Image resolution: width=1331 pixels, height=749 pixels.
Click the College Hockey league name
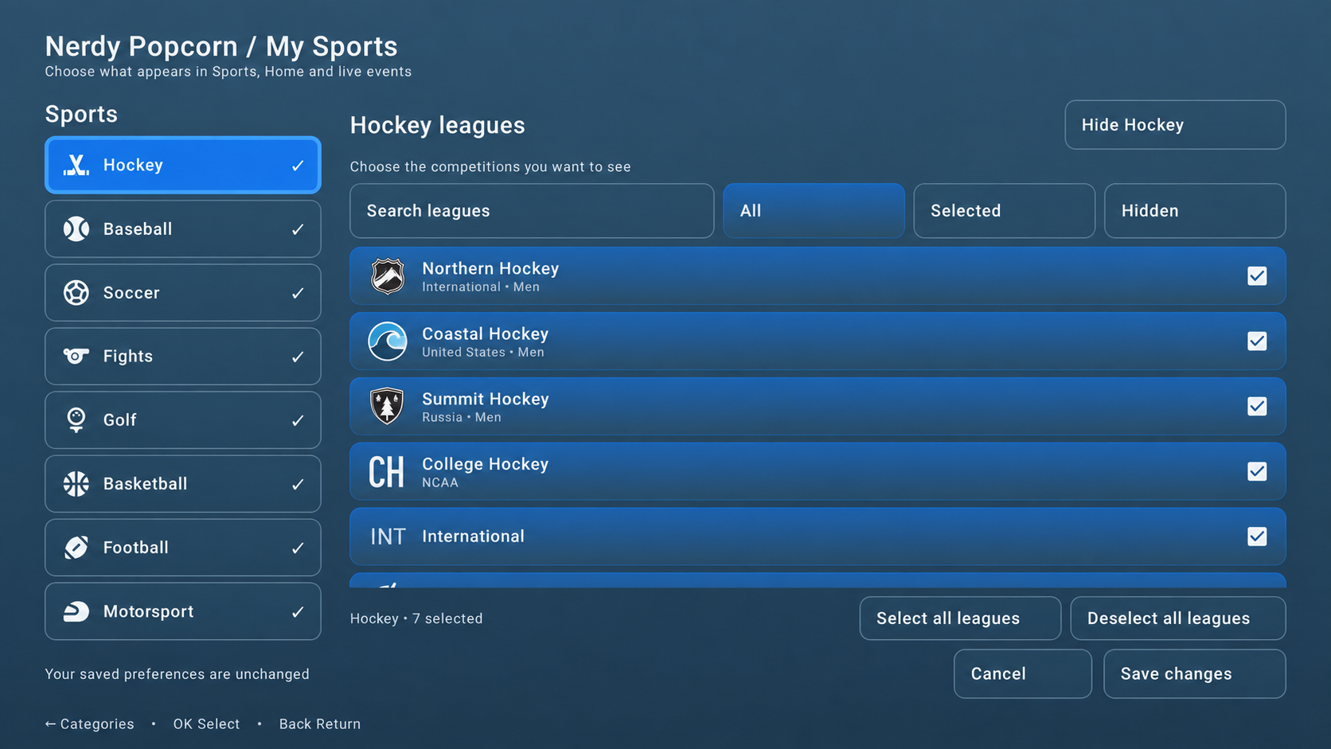point(486,464)
